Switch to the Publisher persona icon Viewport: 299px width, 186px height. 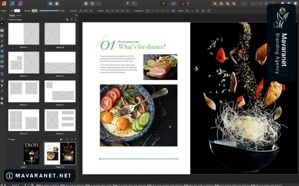4,3
